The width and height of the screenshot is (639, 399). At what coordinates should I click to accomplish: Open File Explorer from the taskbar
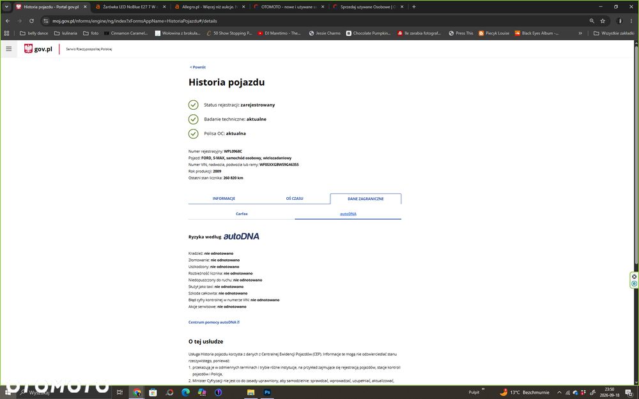click(250, 393)
